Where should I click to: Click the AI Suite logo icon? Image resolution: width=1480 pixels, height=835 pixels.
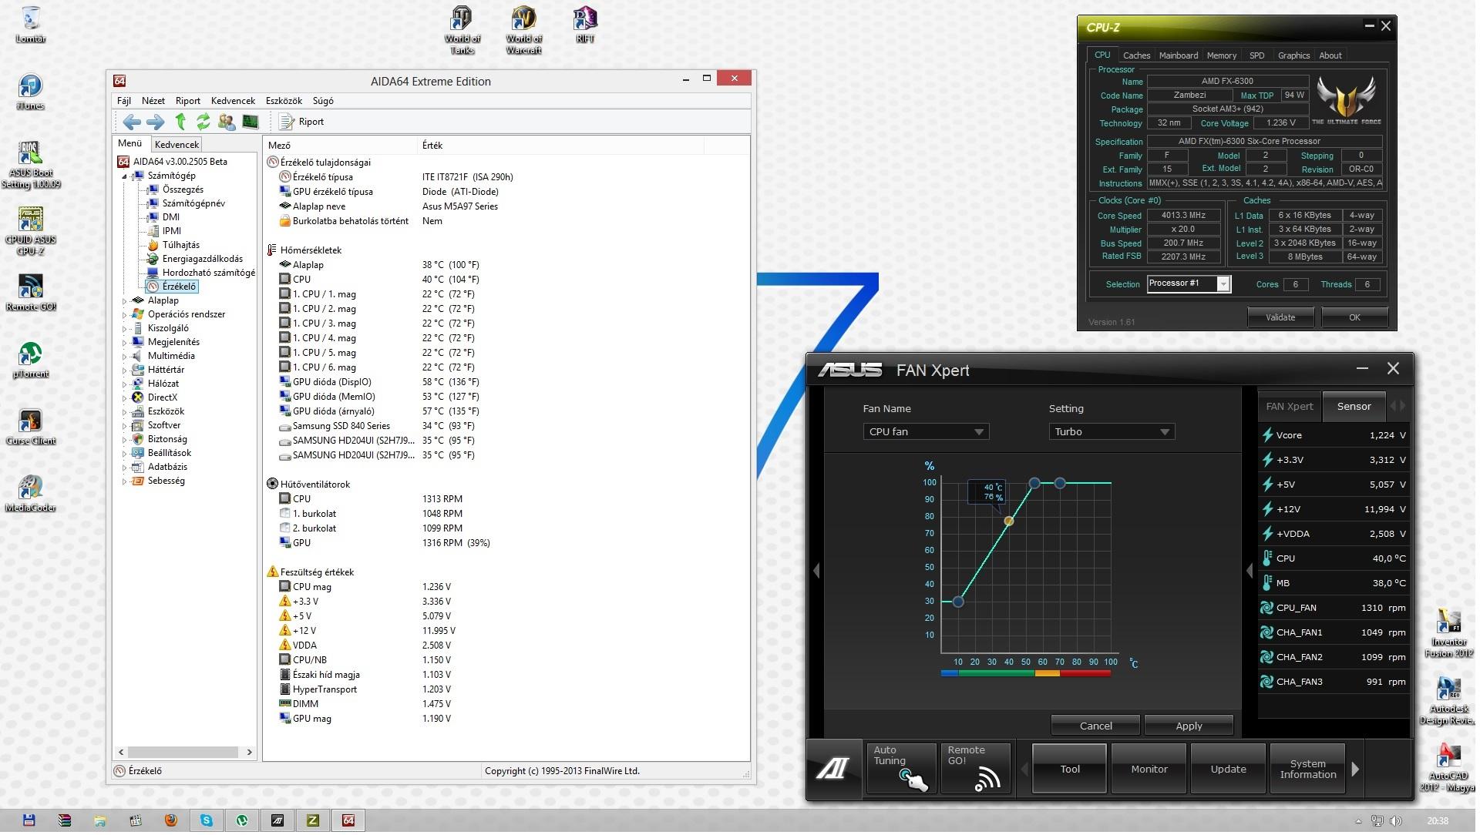coord(833,768)
